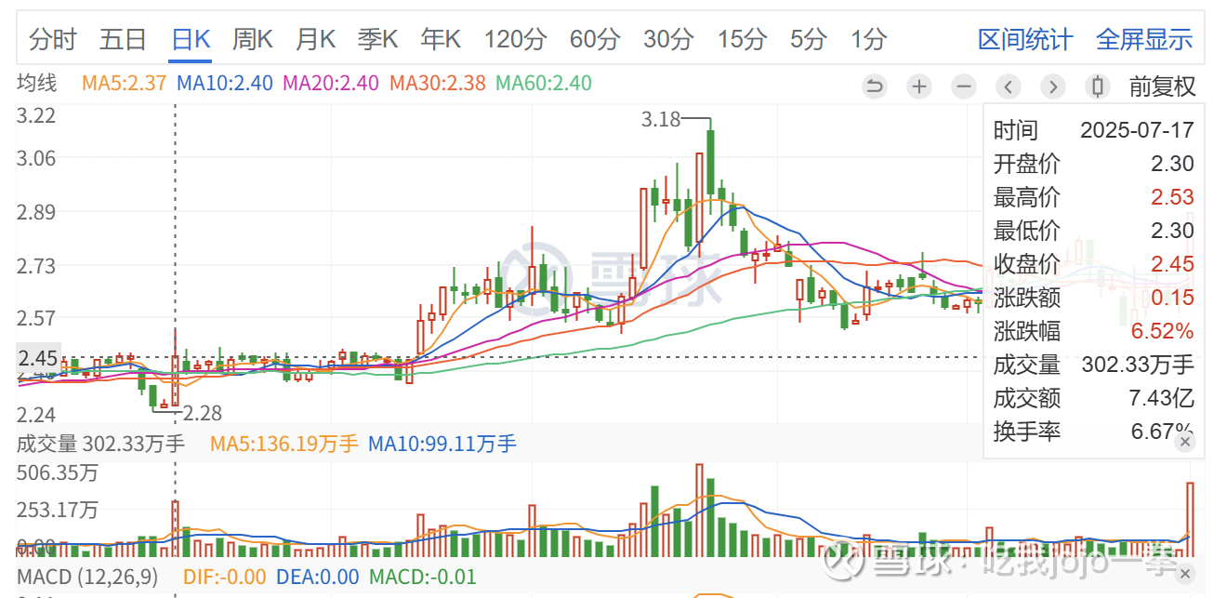
Task: Zoom in the K-line chart with plus icon
Action: coord(918,86)
